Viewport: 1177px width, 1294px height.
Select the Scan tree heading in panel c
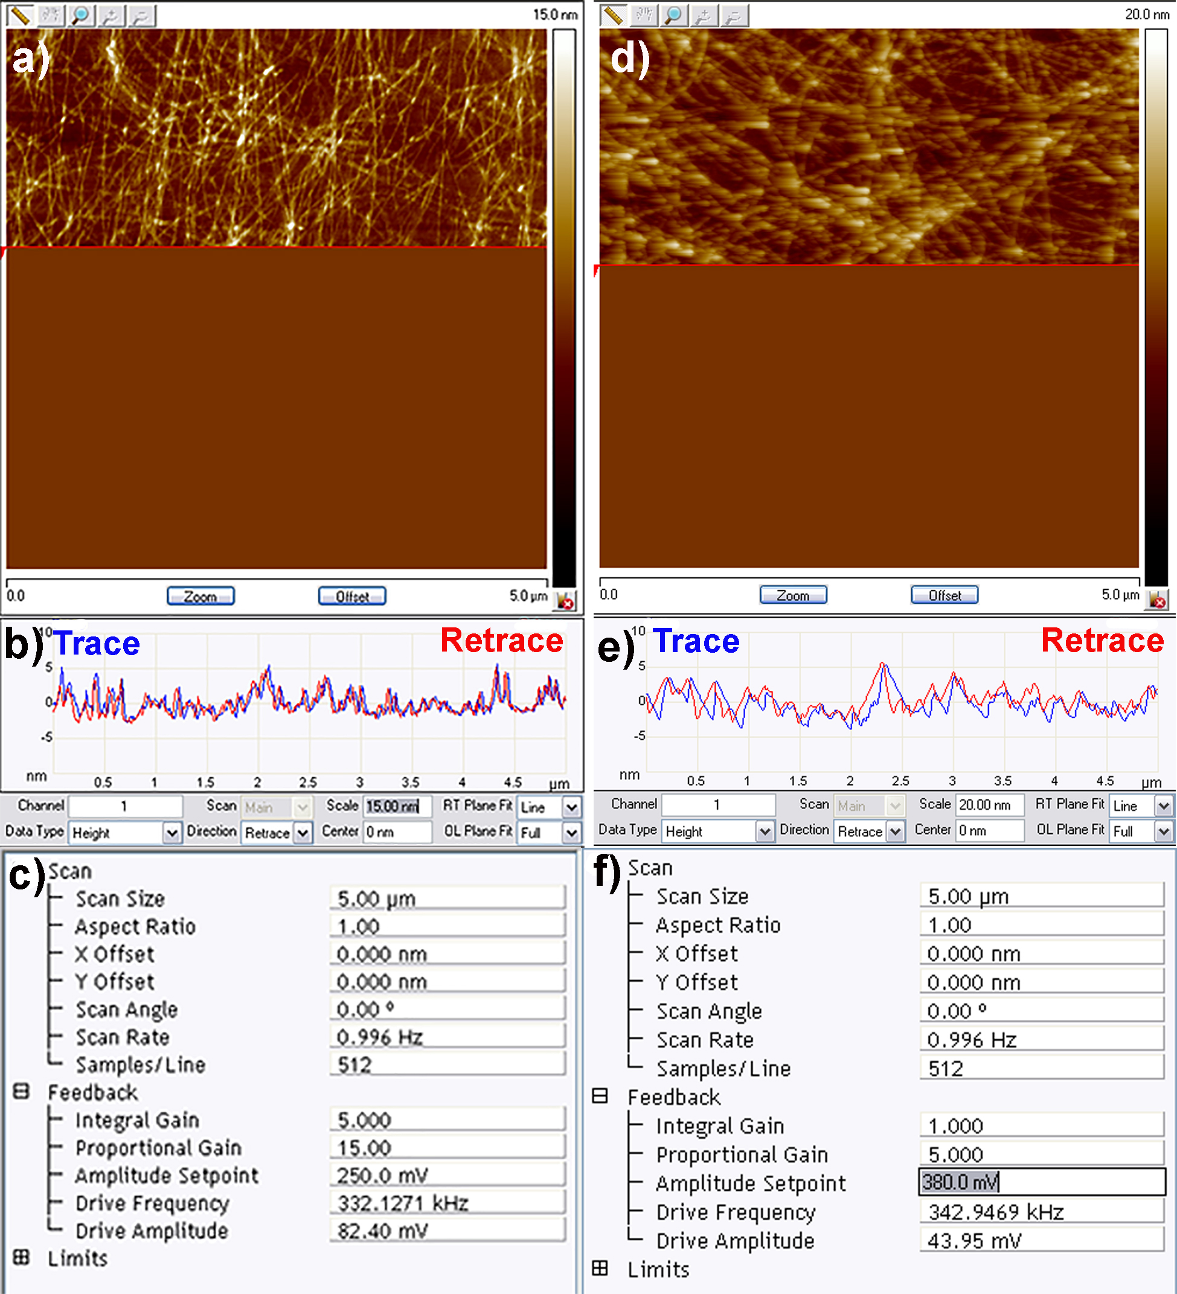coord(70,871)
